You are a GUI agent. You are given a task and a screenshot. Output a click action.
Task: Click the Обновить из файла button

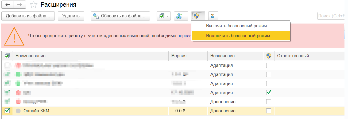coord(120,16)
